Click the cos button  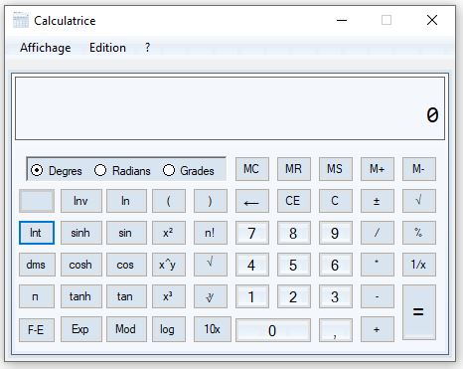[126, 265]
